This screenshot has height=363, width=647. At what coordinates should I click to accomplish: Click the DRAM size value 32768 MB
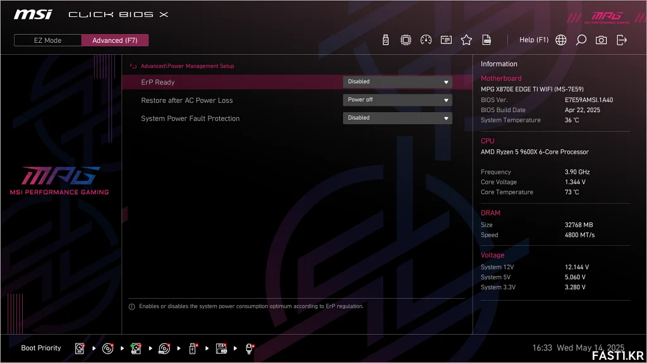click(x=579, y=225)
